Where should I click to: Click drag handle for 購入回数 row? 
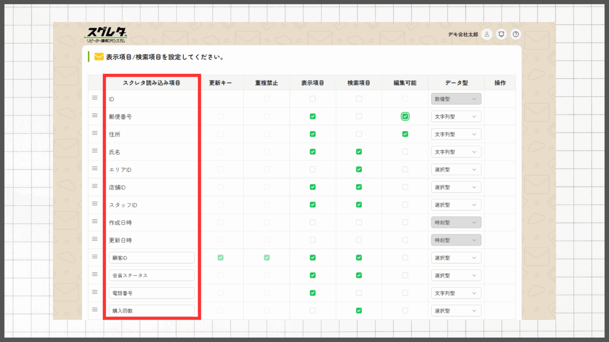click(95, 310)
